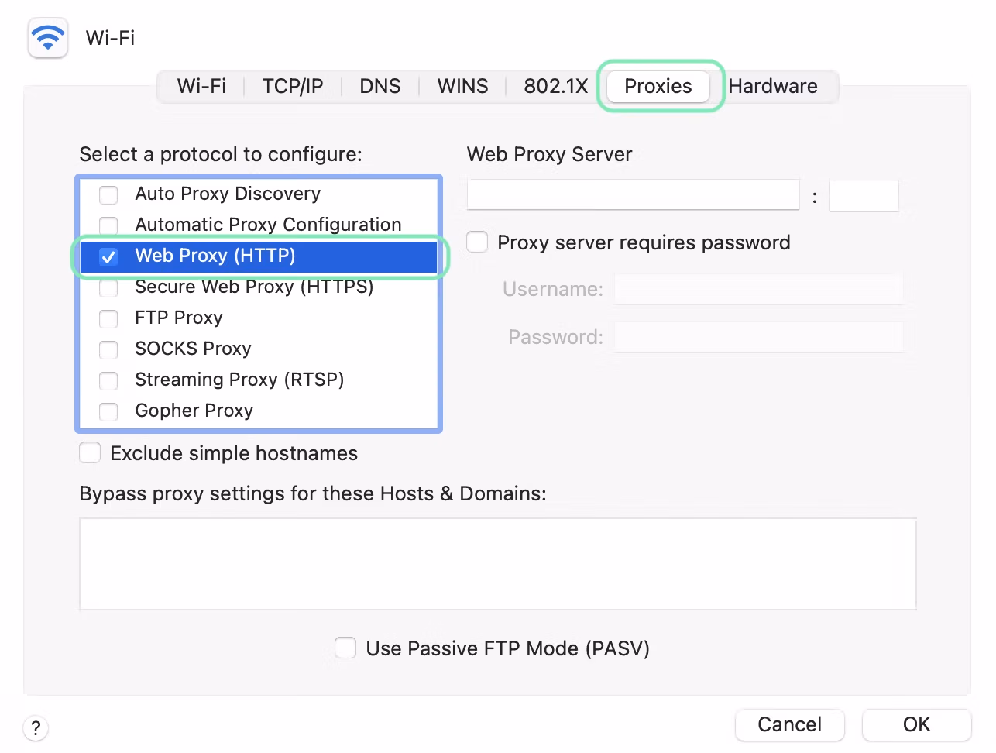Enable Automatic Proxy Configuration

[108, 225]
